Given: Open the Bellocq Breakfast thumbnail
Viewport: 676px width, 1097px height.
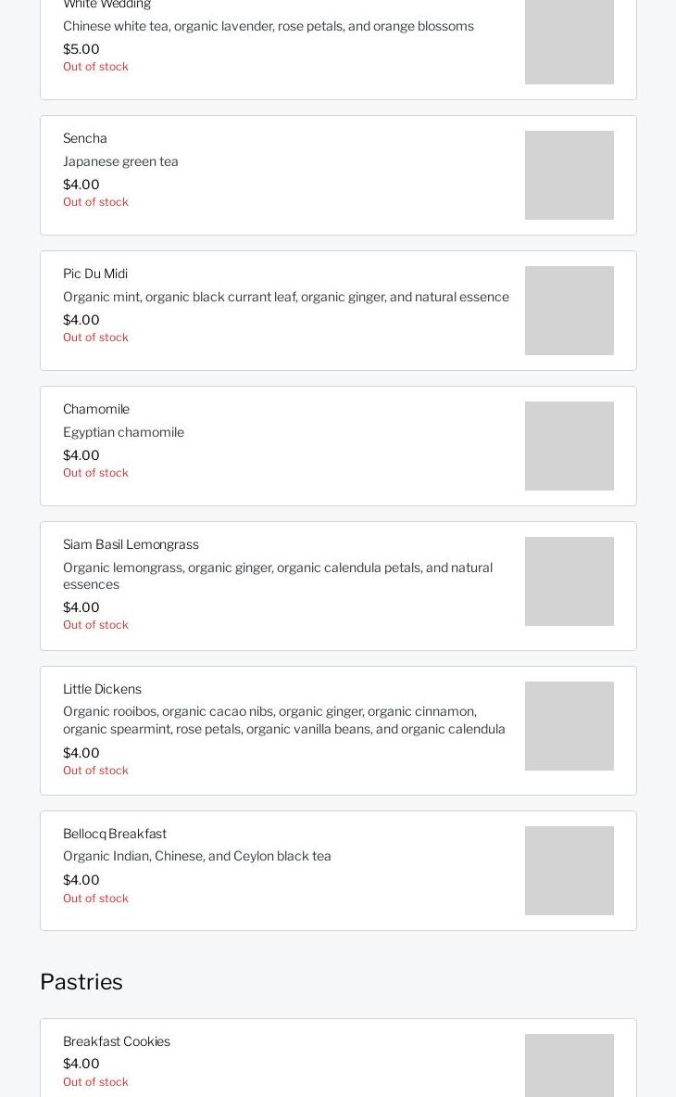Looking at the screenshot, I should (x=569, y=871).
